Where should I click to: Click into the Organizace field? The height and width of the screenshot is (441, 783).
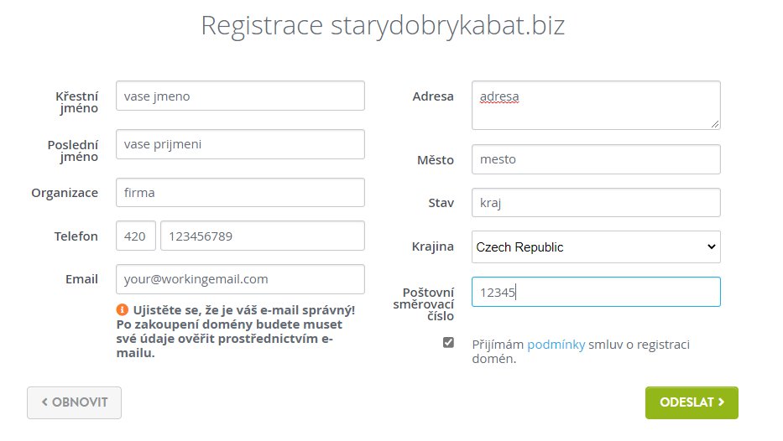point(240,193)
